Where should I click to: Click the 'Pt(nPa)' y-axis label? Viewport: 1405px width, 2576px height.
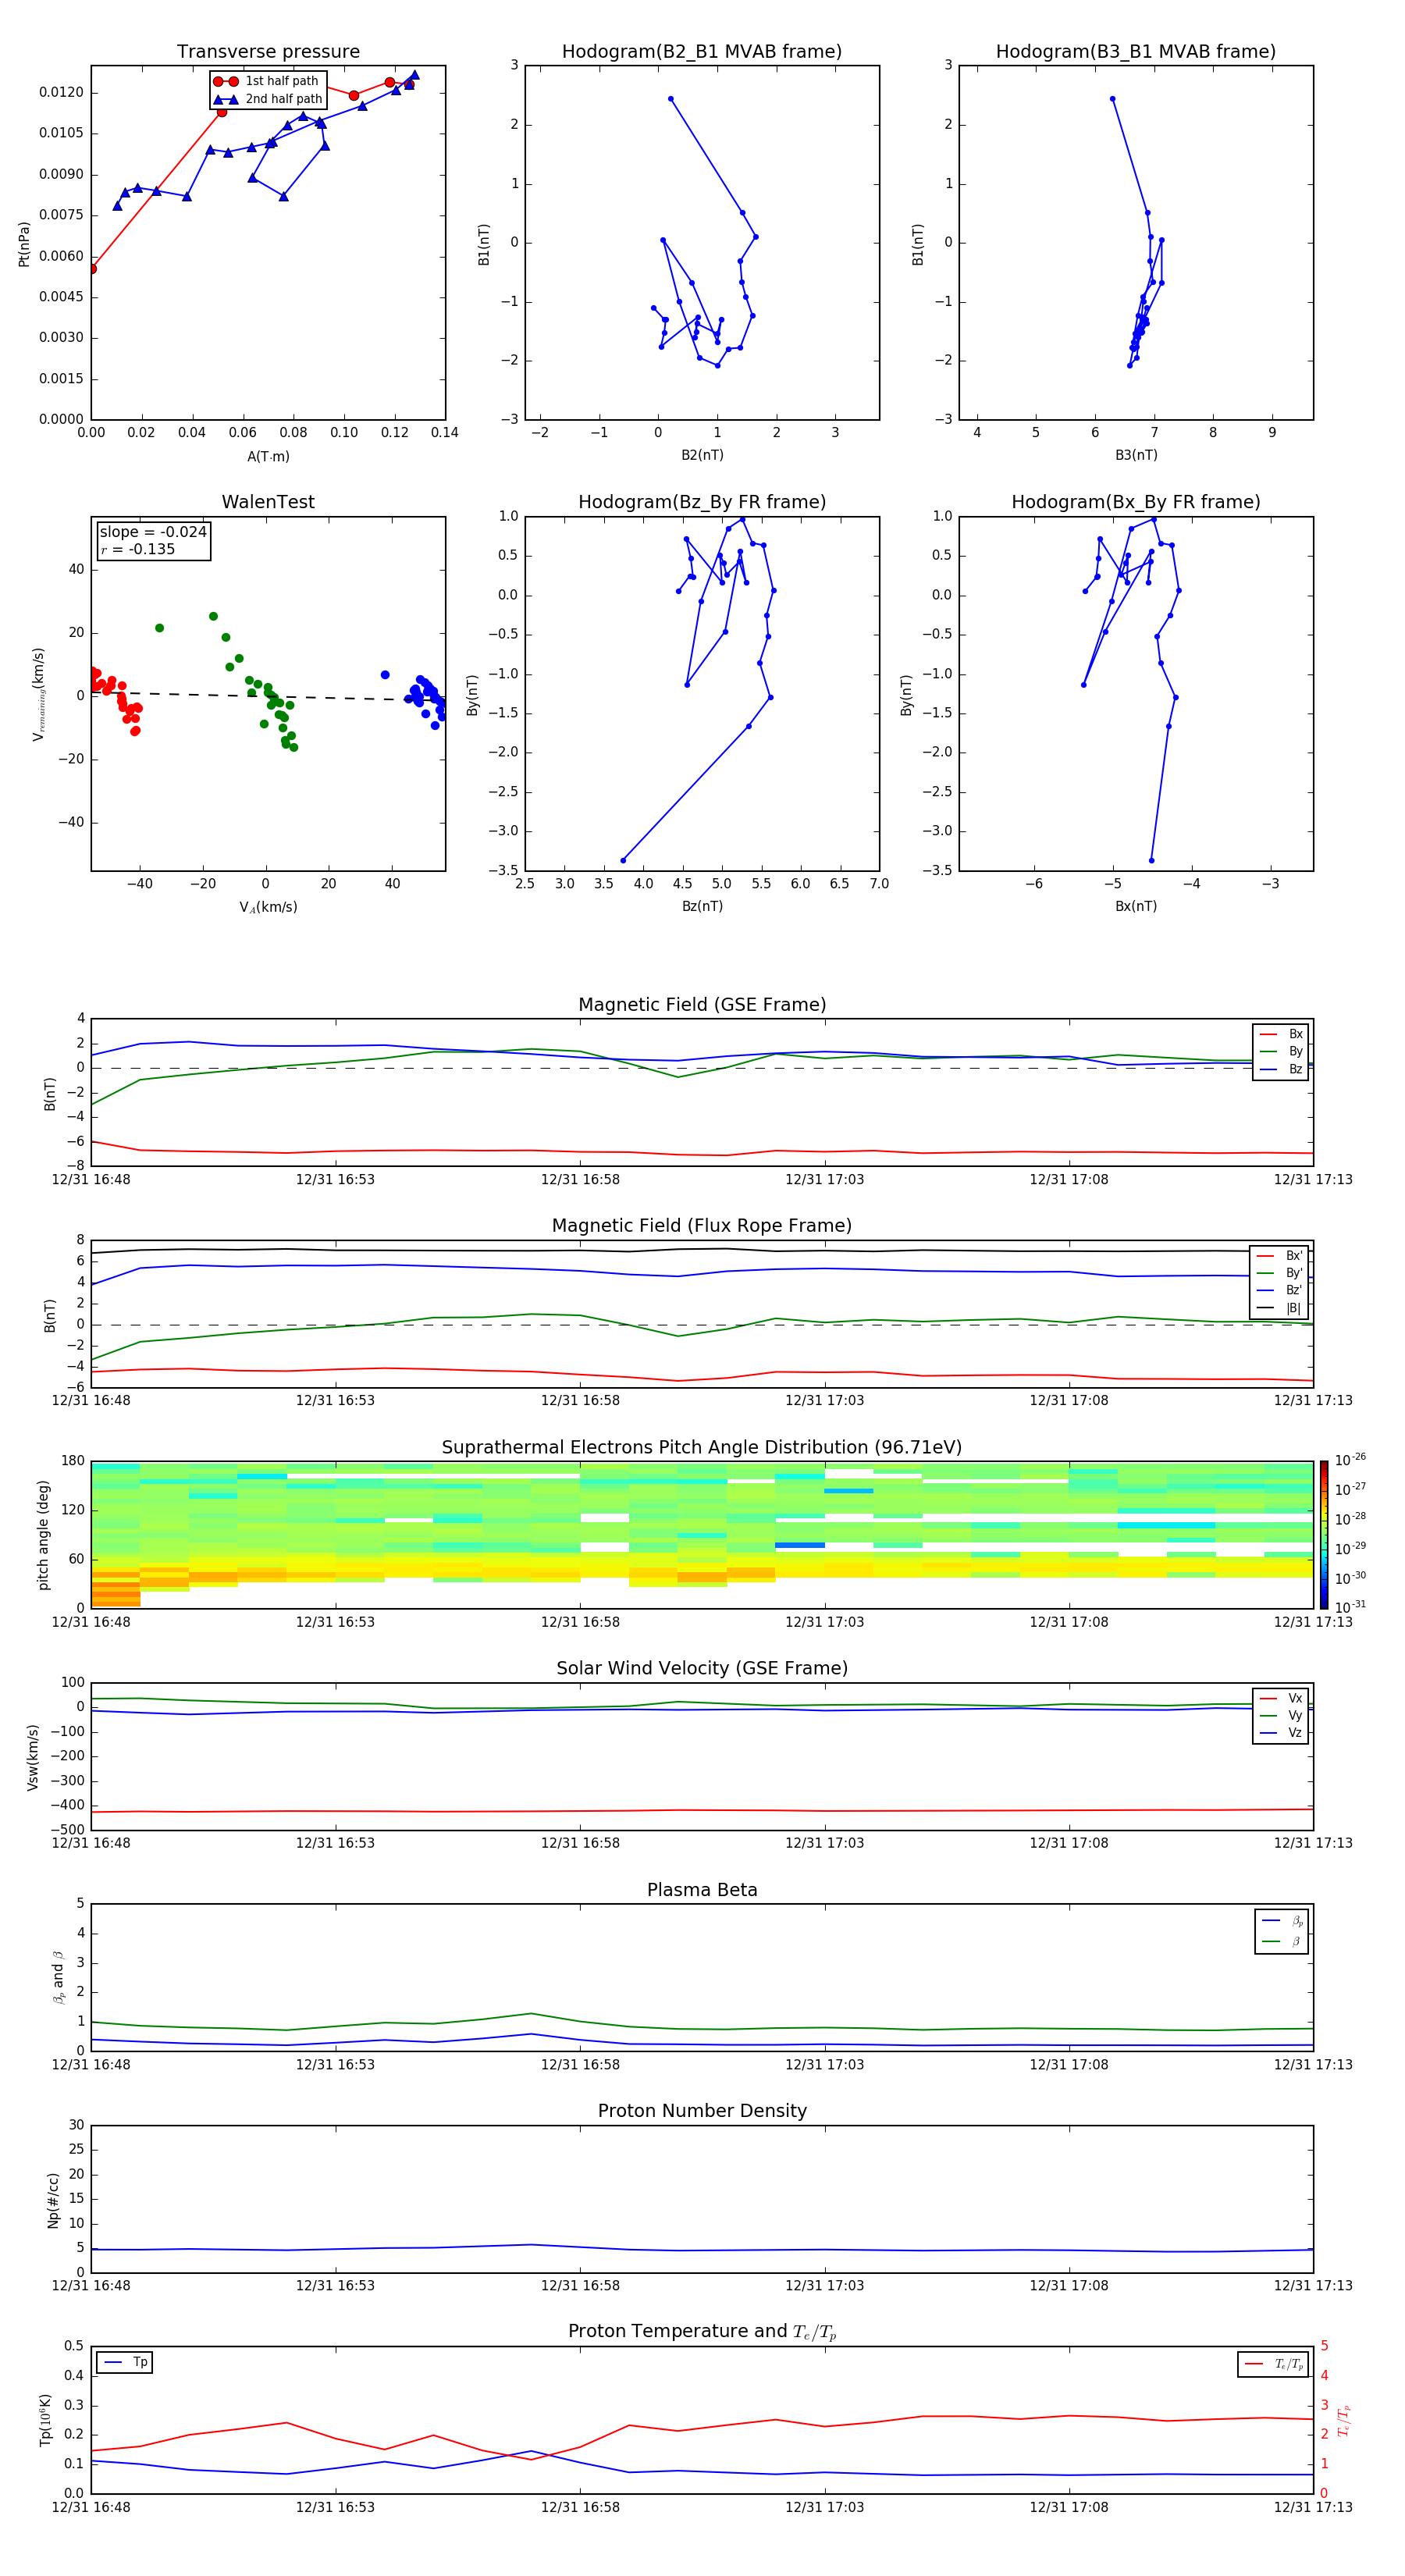point(24,244)
